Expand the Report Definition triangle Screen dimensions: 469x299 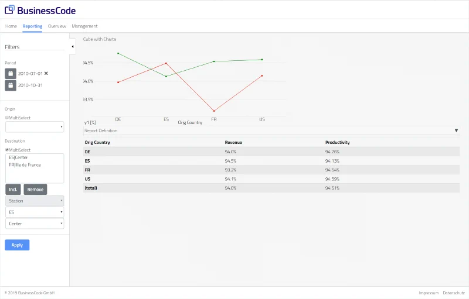pos(456,130)
